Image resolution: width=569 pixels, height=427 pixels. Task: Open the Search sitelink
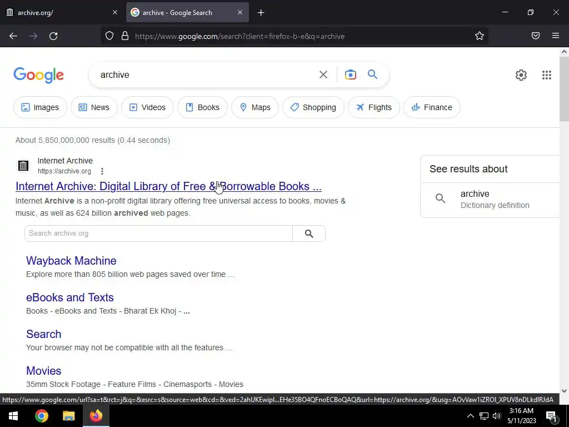43,334
